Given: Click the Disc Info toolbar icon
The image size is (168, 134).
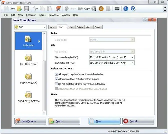Looking at the screenshot, I should click(94, 9).
